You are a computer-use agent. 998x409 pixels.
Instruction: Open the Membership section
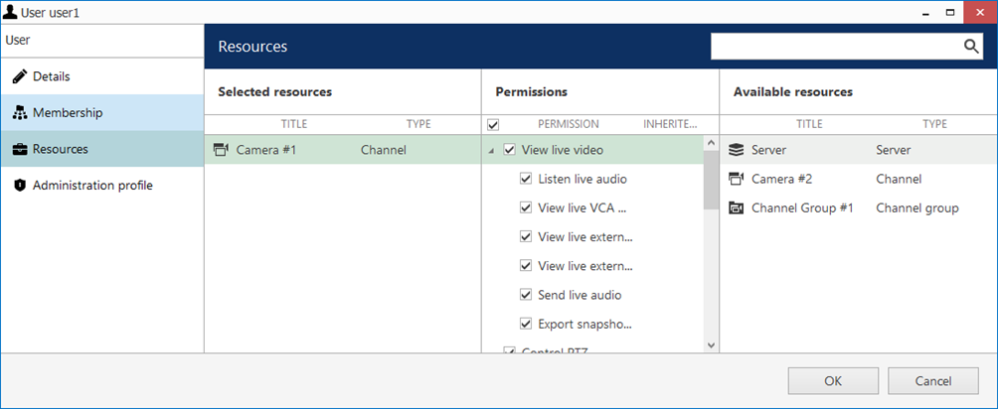tap(68, 113)
